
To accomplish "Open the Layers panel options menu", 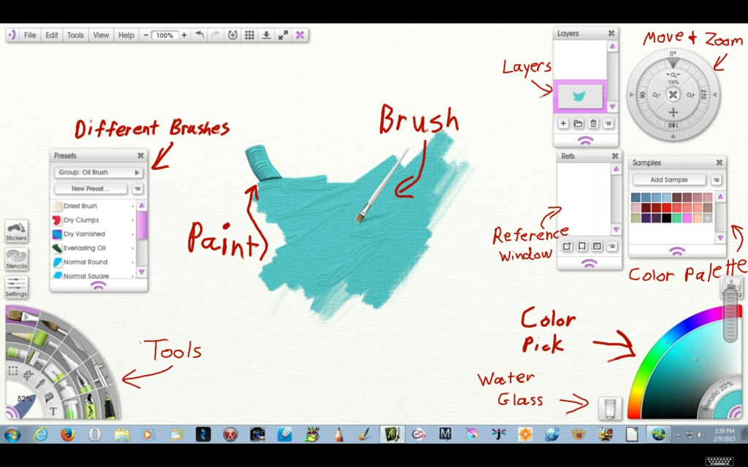I will click(608, 124).
